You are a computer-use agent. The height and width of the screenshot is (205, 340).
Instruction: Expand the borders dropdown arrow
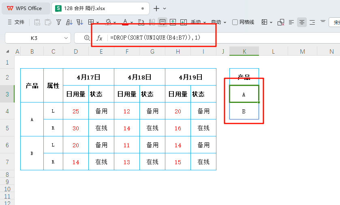click(98, 22)
